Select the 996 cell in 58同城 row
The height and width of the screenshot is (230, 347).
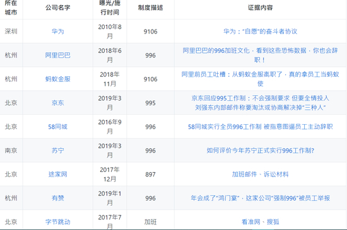tap(151, 127)
